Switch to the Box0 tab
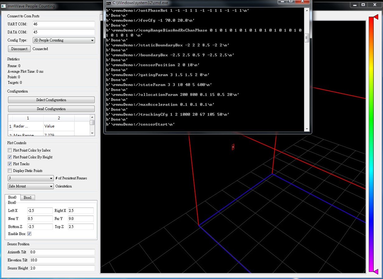Viewport: 383px width, 279px height. click(x=12, y=197)
